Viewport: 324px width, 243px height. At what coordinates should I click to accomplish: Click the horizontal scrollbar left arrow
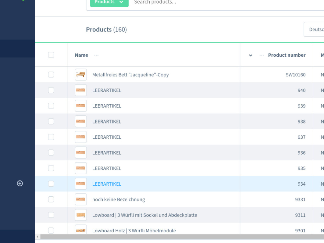37,237
